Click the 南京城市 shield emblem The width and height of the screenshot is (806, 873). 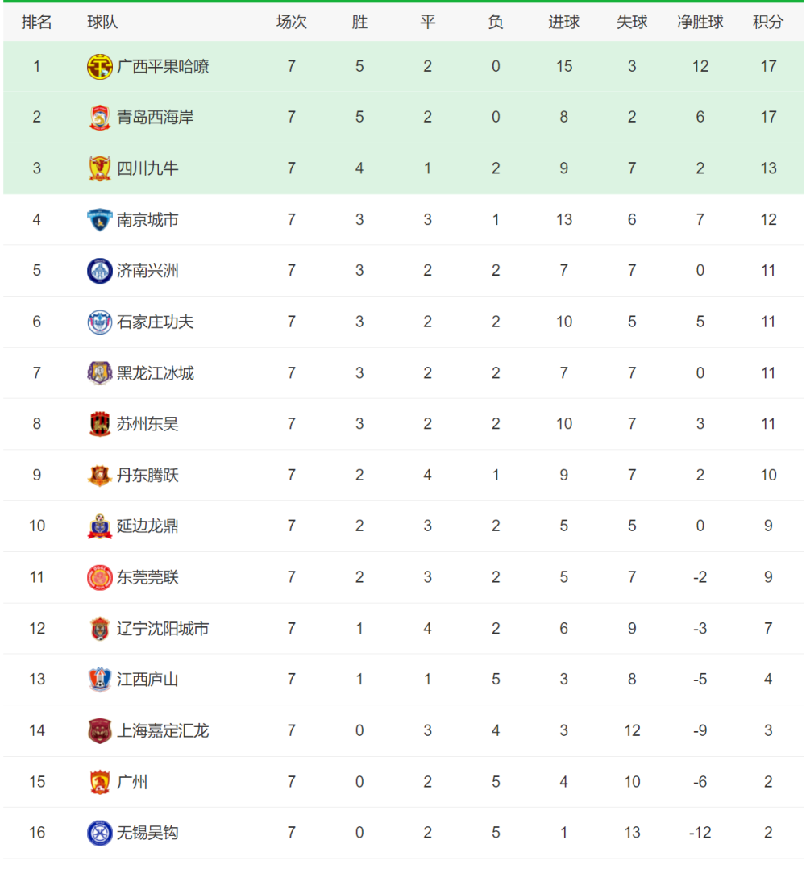100,220
